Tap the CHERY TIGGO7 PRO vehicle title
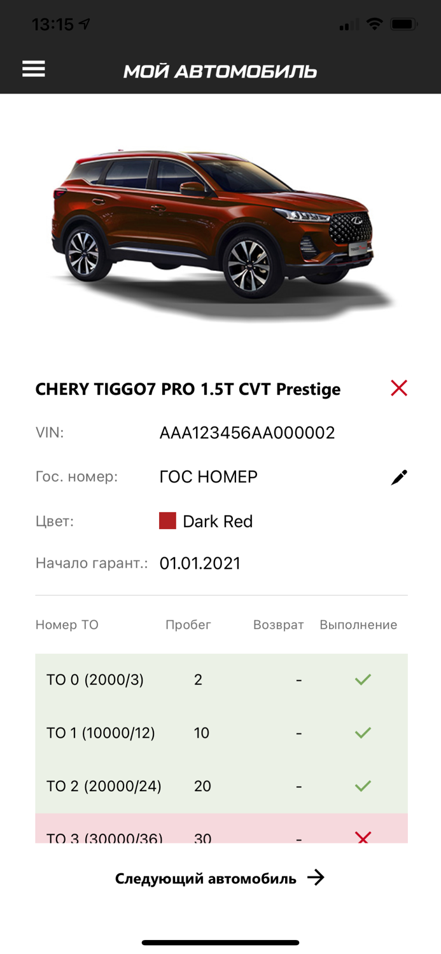This screenshot has height=954, width=441. click(x=188, y=388)
